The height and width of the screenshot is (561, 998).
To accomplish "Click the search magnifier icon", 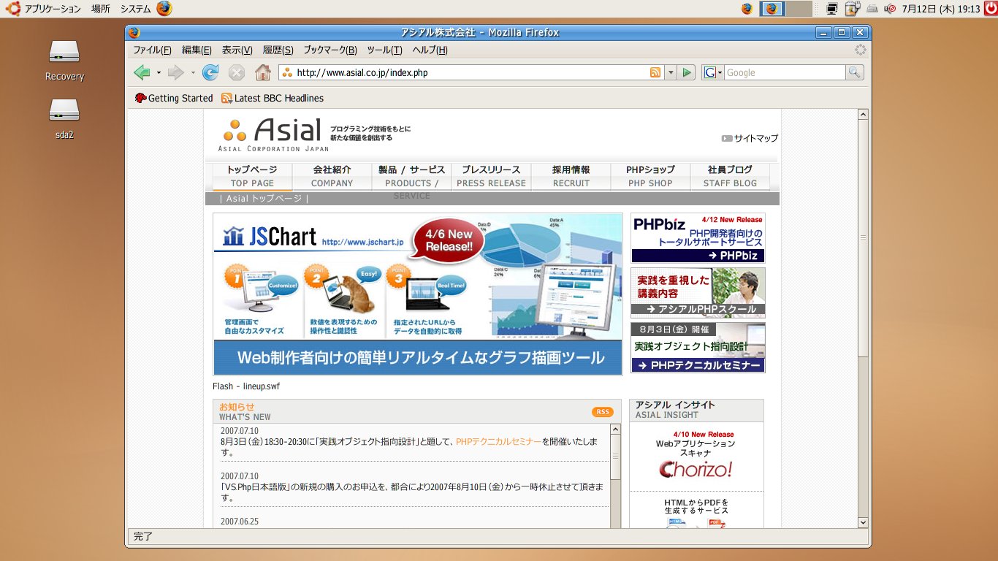I will tap(854, 72).
